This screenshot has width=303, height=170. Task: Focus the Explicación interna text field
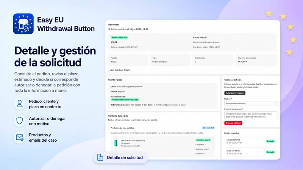click(251, 115)
